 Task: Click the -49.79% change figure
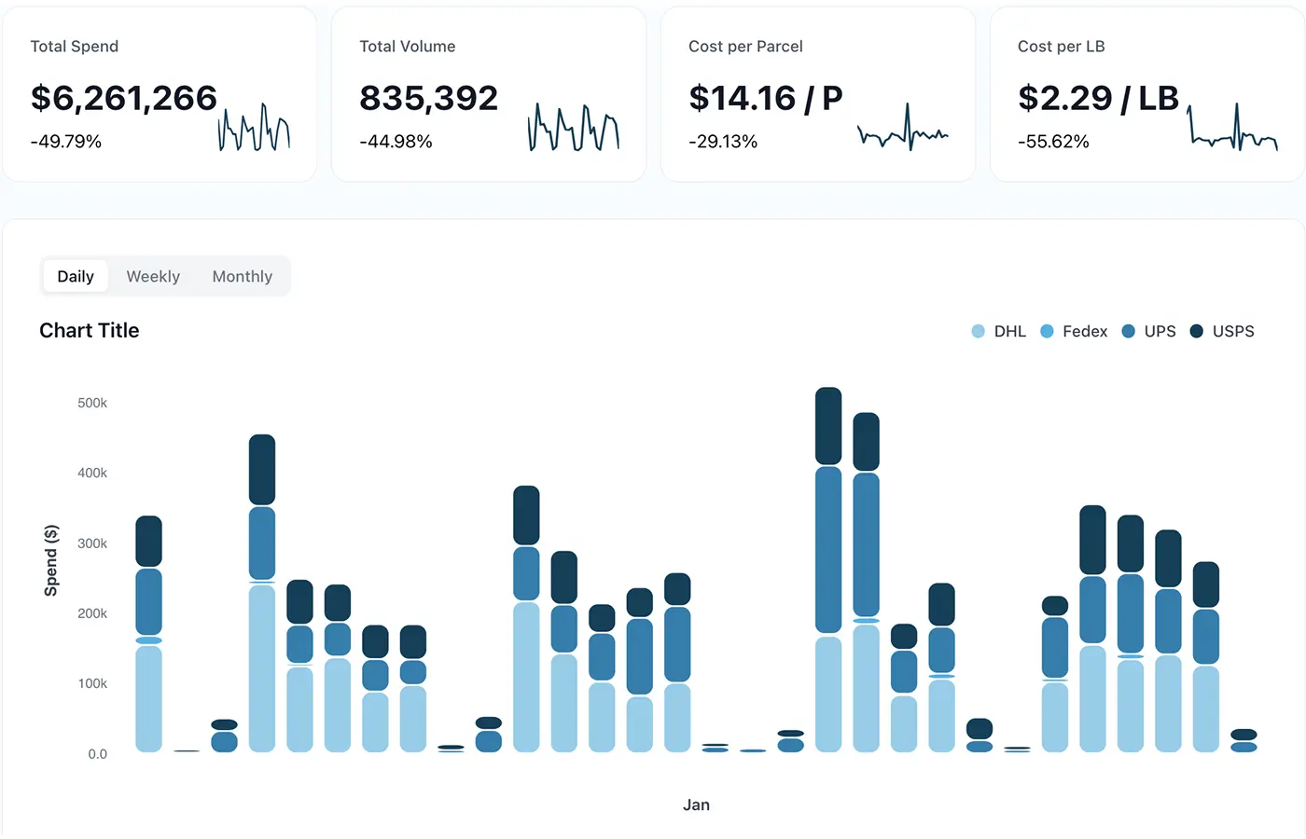pos(66,142)
